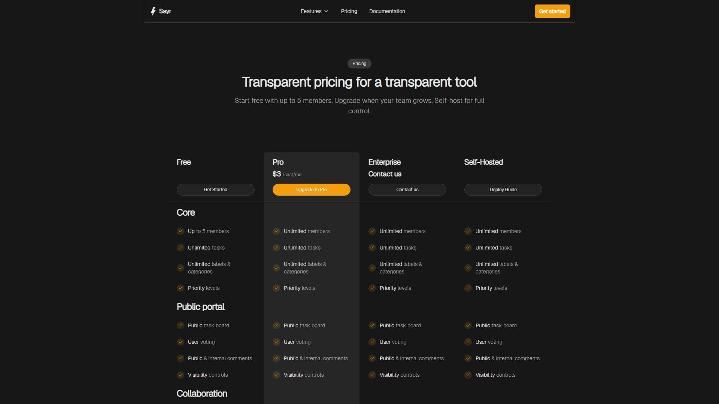Viewport: 719px width, 404px height.
Task: Click check icon for Pro Unlimited members
Action: [276, 231]
